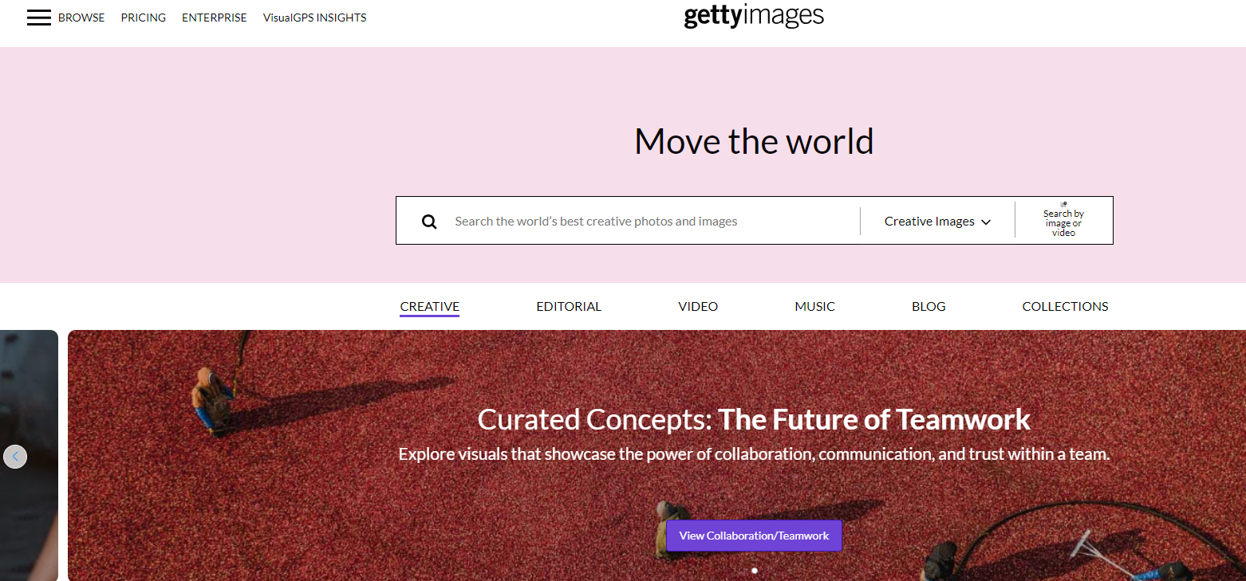Screen dimensions: 1246x581
Task: Switch to the COLLECTIONS tab
Action: pos(1066,307)
